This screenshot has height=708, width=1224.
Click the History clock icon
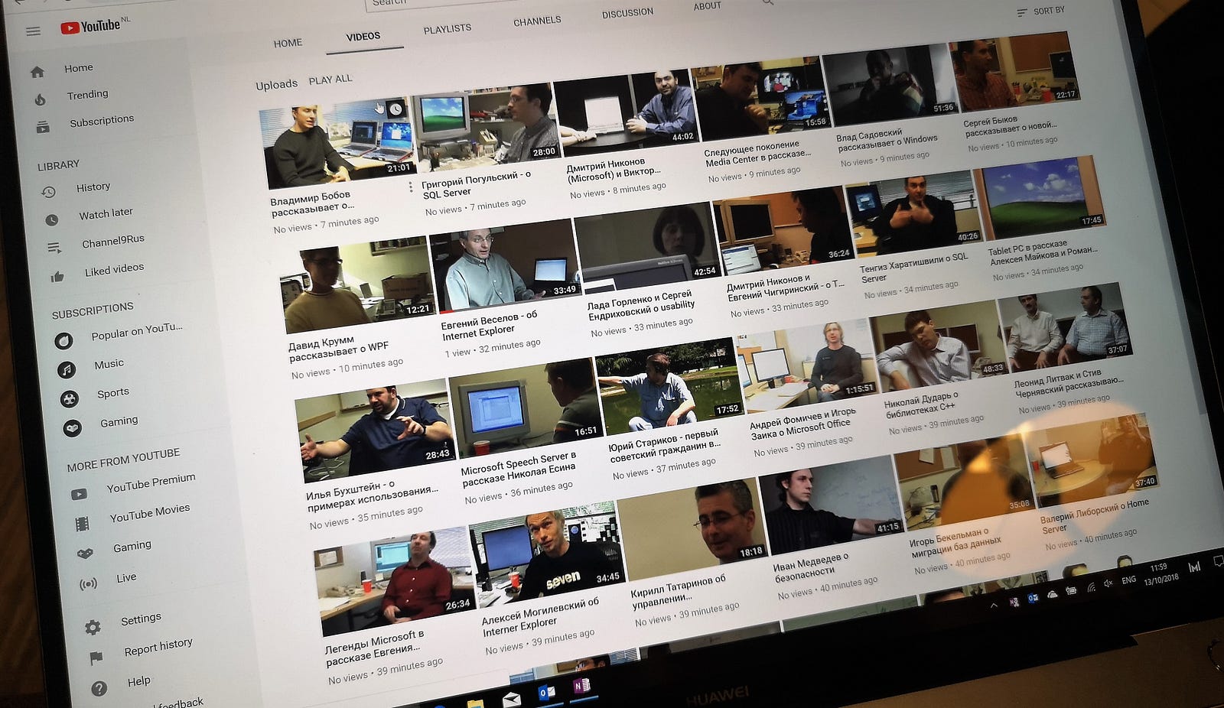coord(48,192)
